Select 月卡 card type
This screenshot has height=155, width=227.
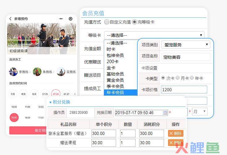tap(178, 78)
